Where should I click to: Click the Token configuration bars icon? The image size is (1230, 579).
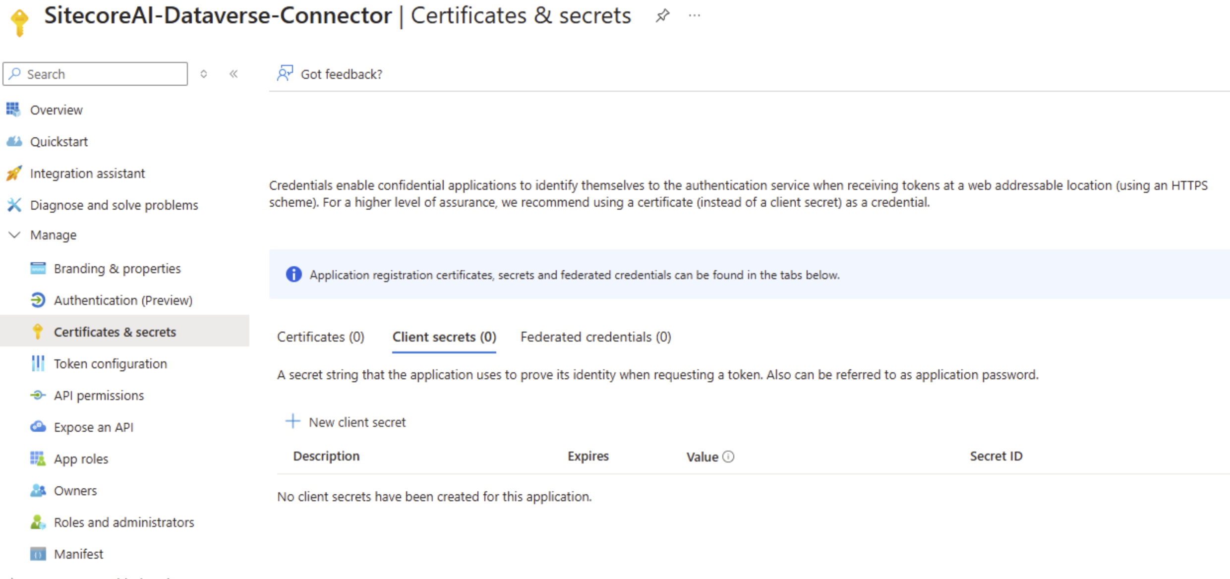38,363
